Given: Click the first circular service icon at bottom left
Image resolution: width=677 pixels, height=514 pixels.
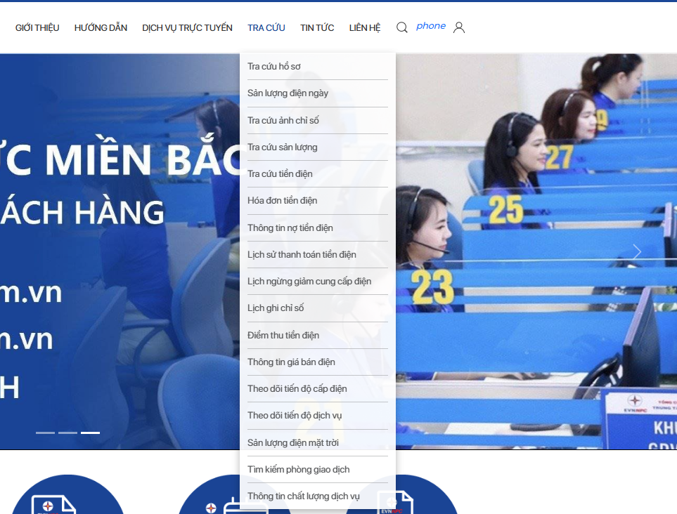Looking at the screenshot, I should click(67, 497).
